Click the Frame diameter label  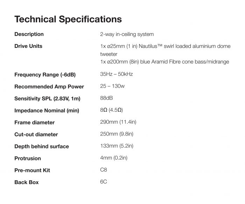point(34,123)
